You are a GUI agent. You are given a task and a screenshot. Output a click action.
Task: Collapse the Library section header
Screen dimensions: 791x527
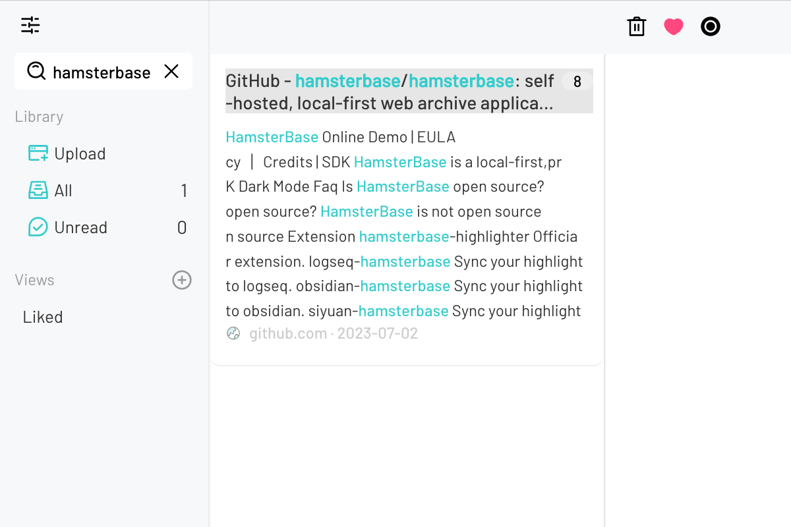click(x=39, y=117)
